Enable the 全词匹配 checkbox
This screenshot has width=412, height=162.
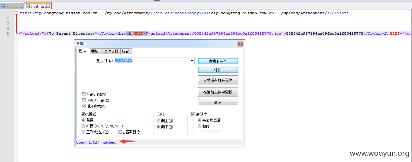point(84,94)
